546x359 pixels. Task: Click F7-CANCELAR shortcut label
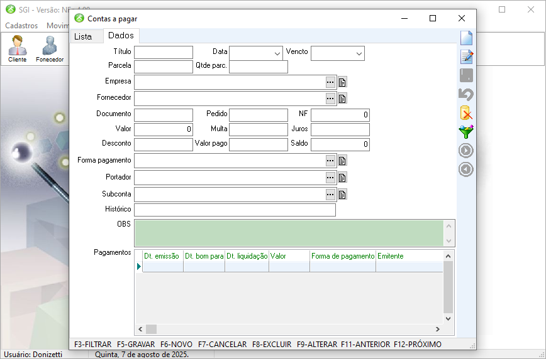point(223,345)
